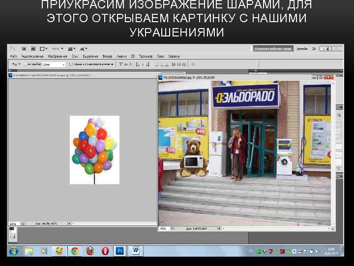
Task: Open the Просмотр menu
Action: point(146,56)
